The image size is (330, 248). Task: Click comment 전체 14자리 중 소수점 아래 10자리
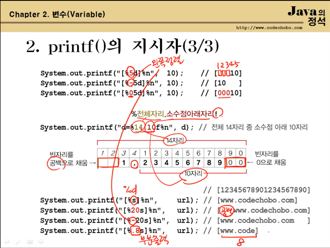point(259,127)
